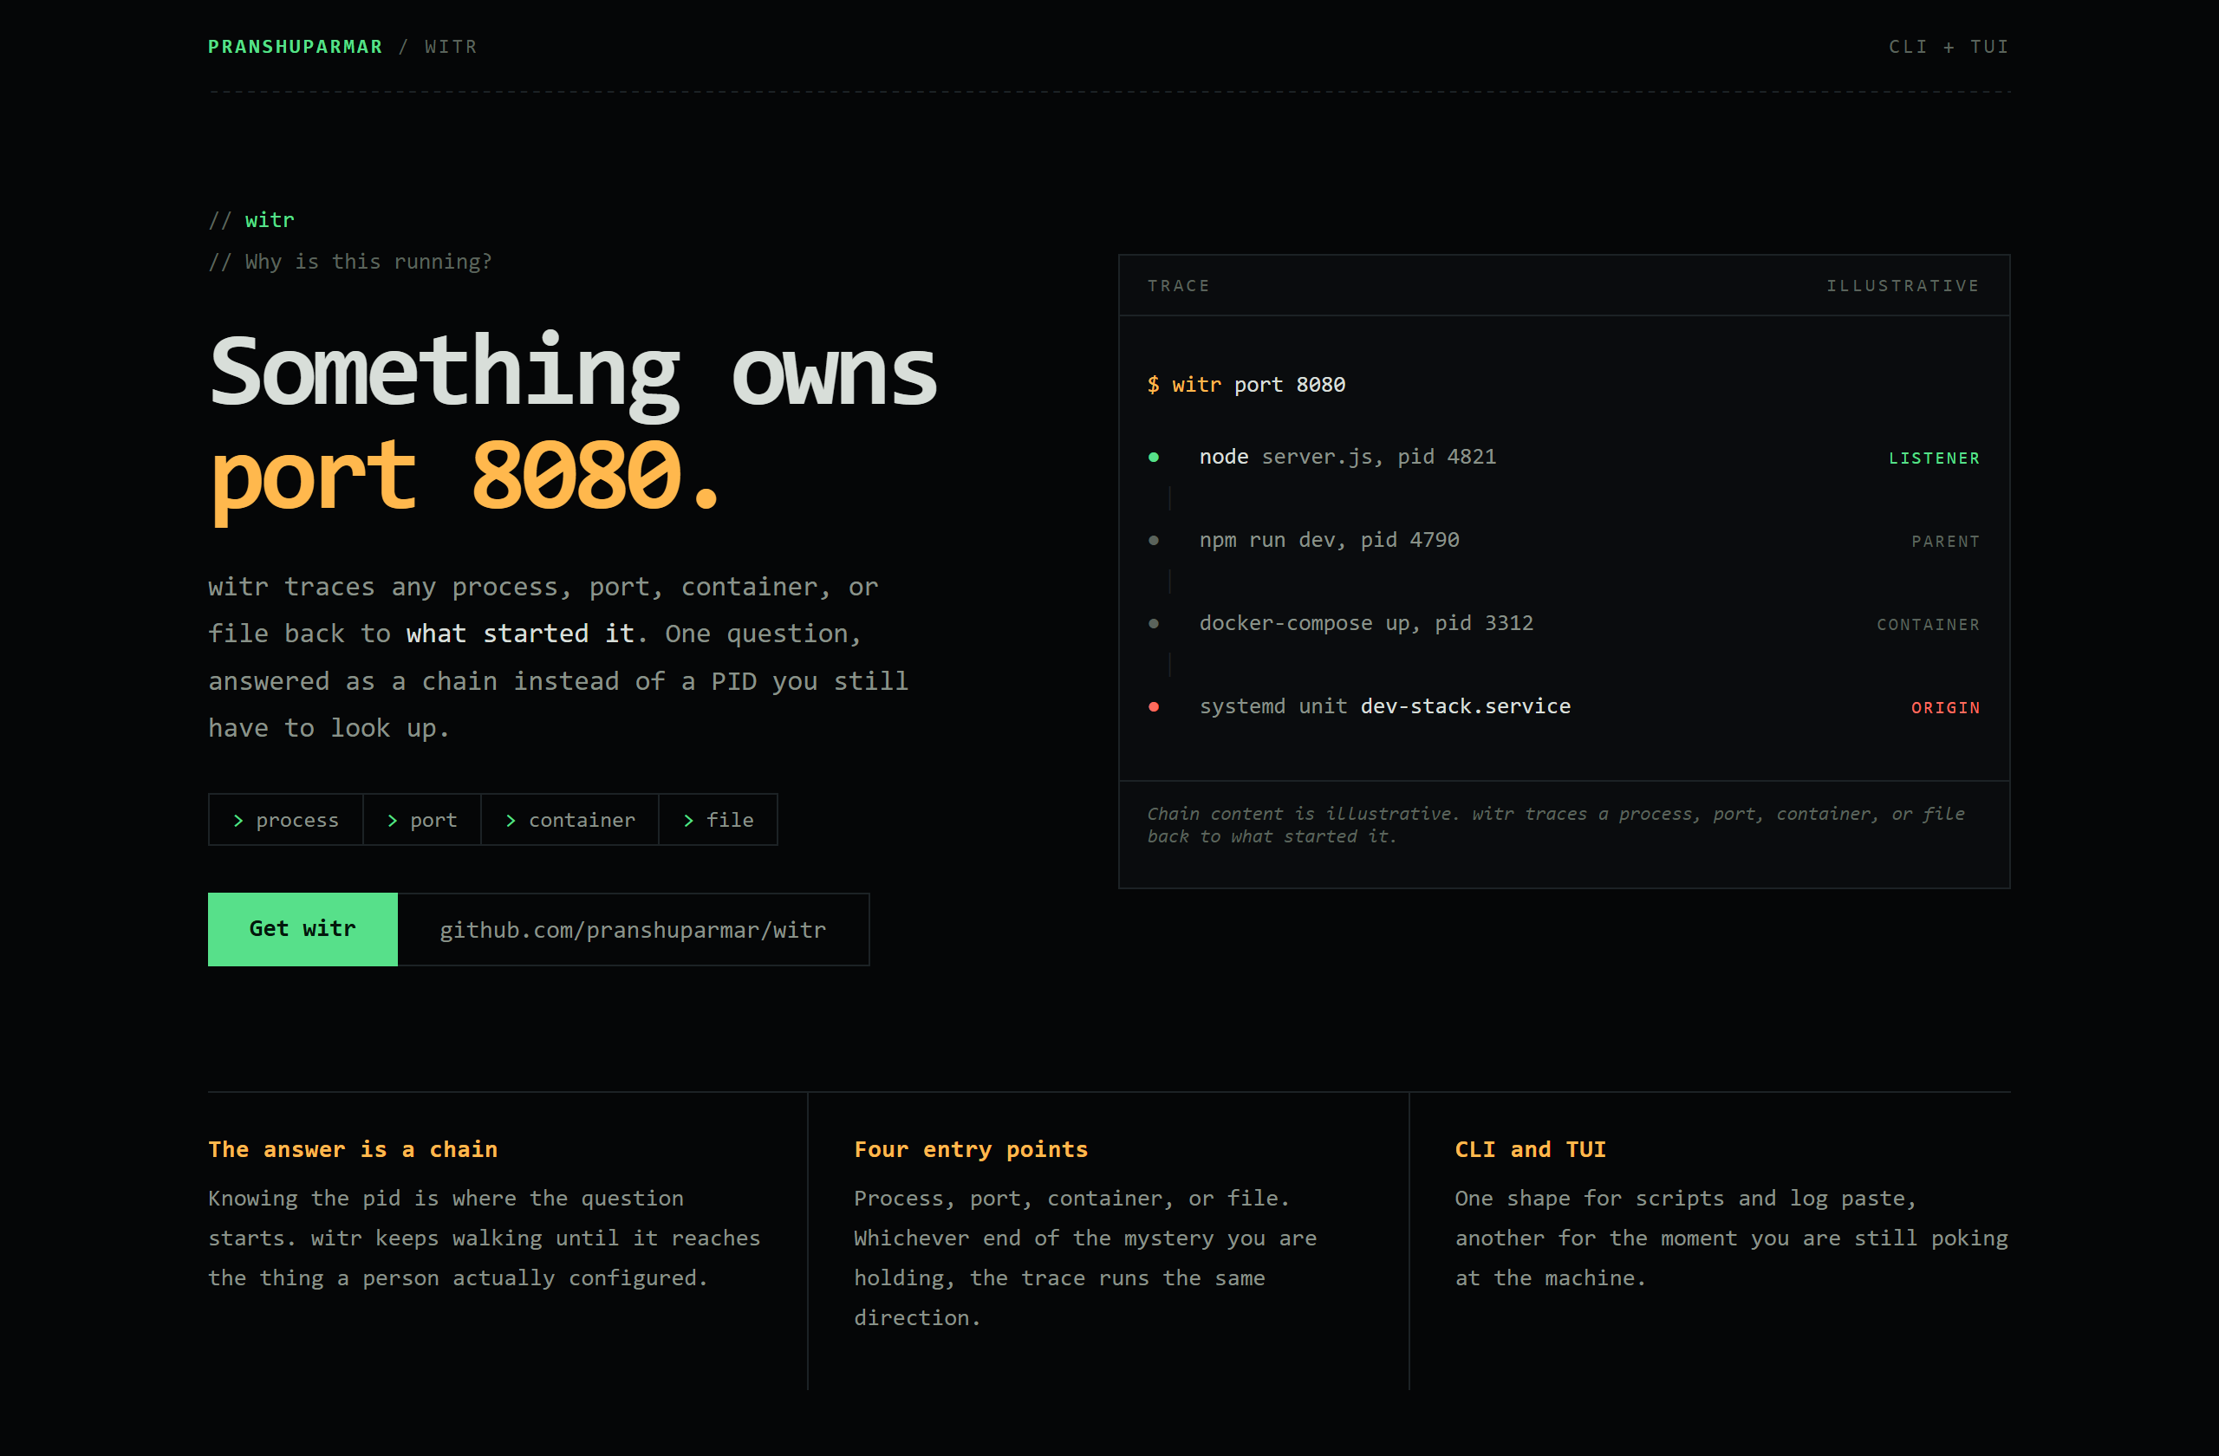Click the red dot beside systemd unit

(1154, 706)
